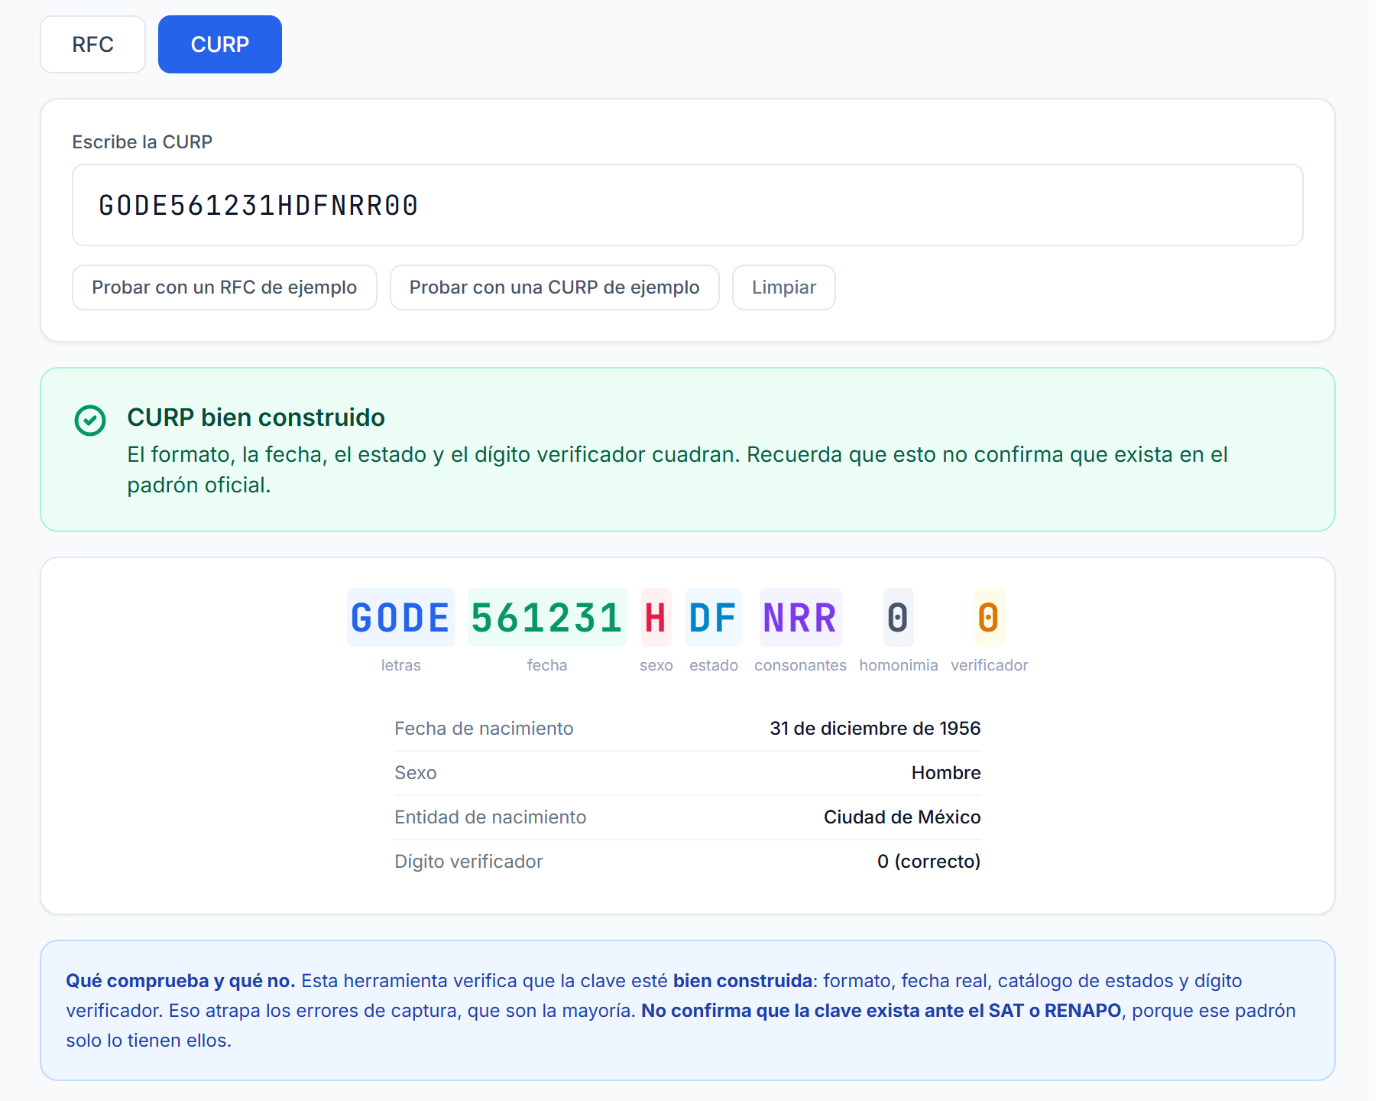
Task: Click the gray homonimia digit segment
Action: pyautogui.click(x=898, y=617)
